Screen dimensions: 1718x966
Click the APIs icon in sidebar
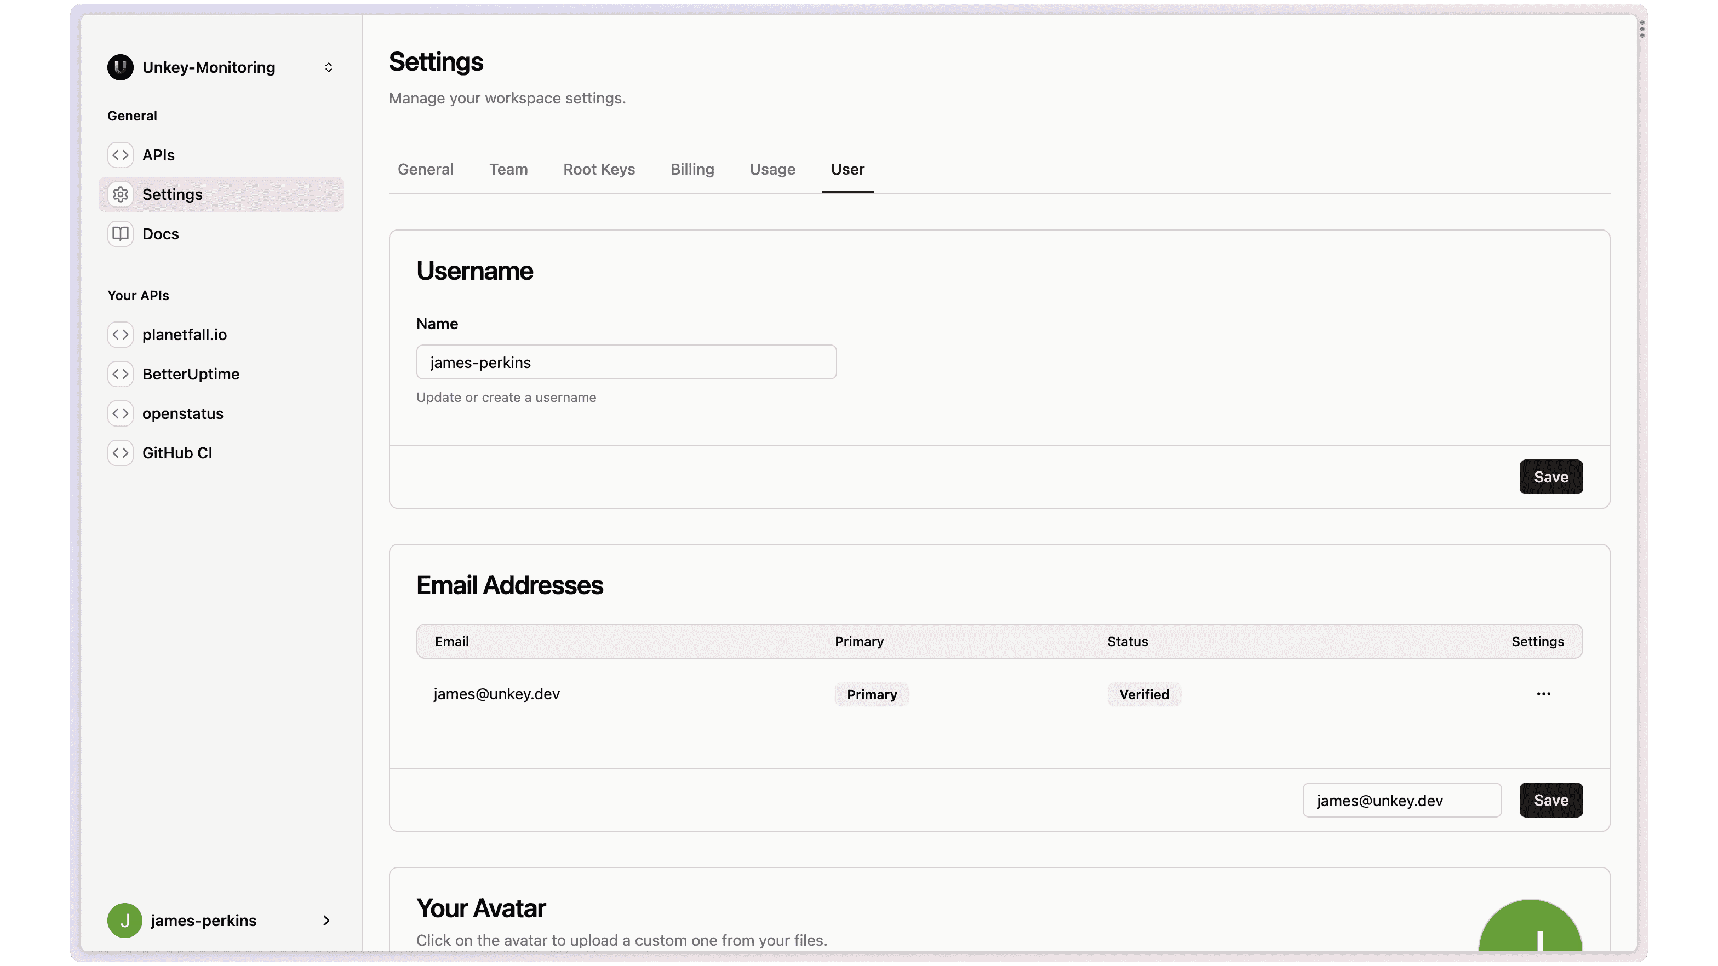pyautogui.click(x=121, y=154)
